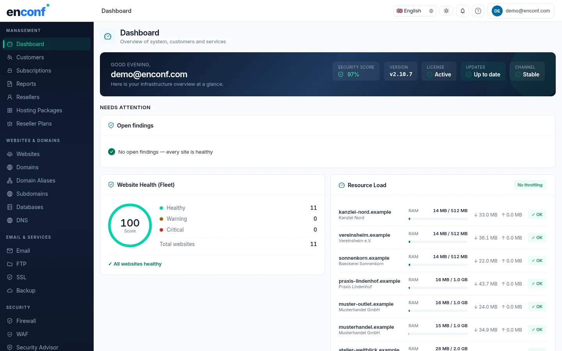Click the Email envelope icon in sidebar
This screenshot has height=351, width=562.
point(10,251)
